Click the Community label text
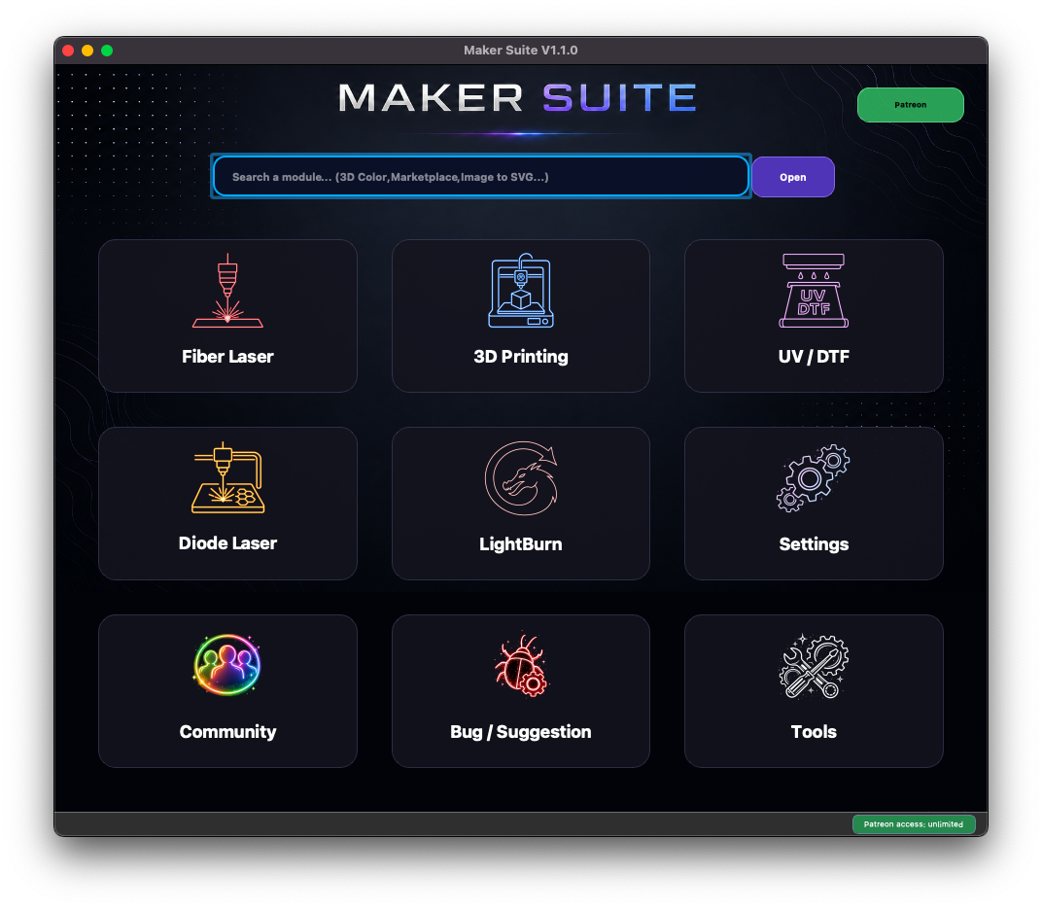This screenshot has width=1042, height=908. click(x=227, y=731)
